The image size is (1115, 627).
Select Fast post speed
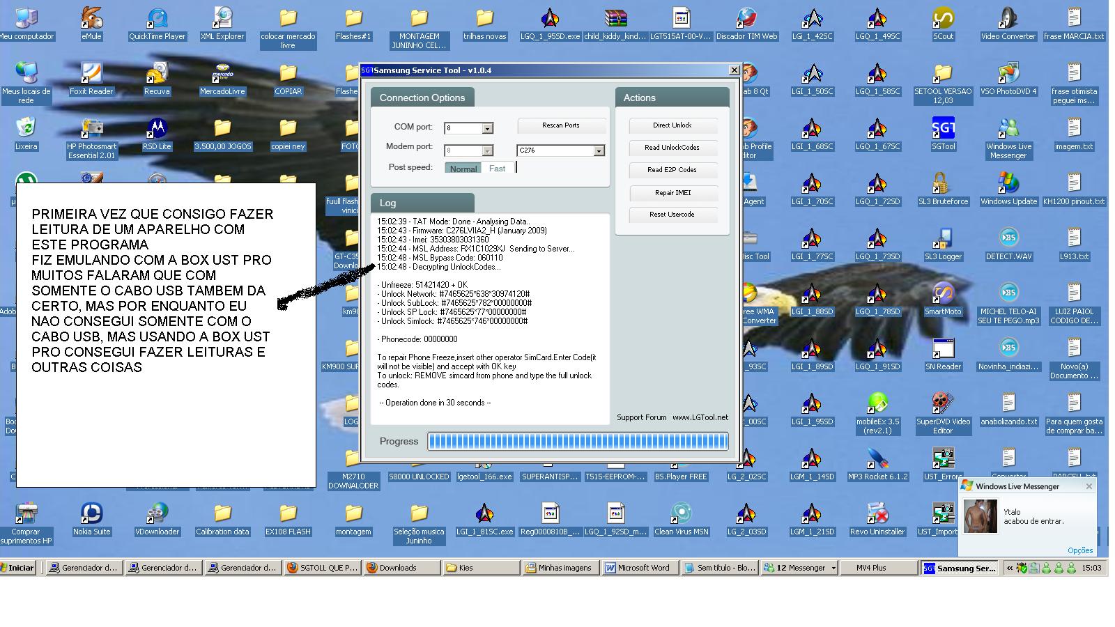[x=497, y=169]
